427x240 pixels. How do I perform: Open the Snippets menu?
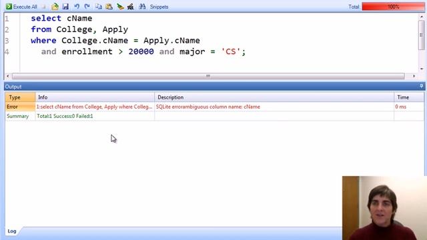(x=159, y=7)
